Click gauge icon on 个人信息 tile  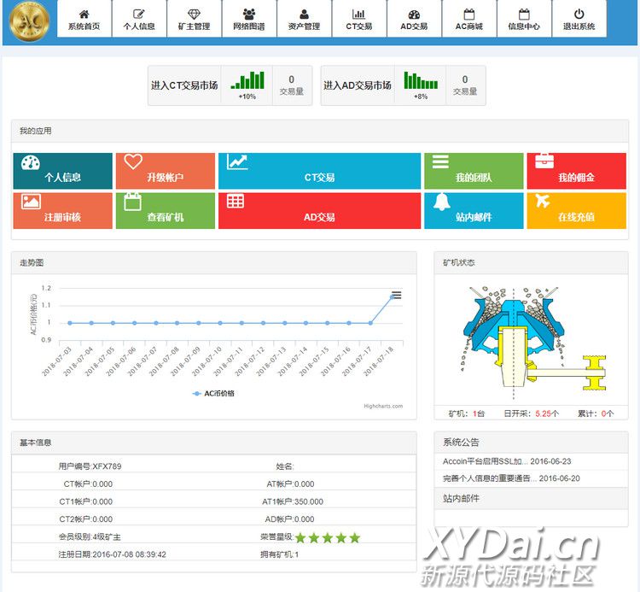click(x=31, y=162)
